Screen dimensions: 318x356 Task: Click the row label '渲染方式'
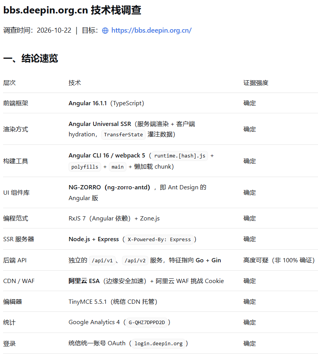coord(16,129)
